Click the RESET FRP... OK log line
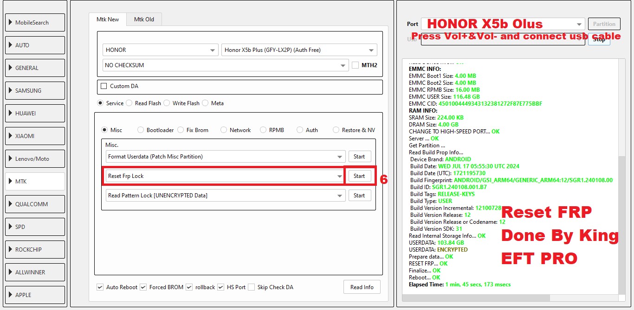The height and width of the screenshot is (310, 634). click(x=428, y=264)
